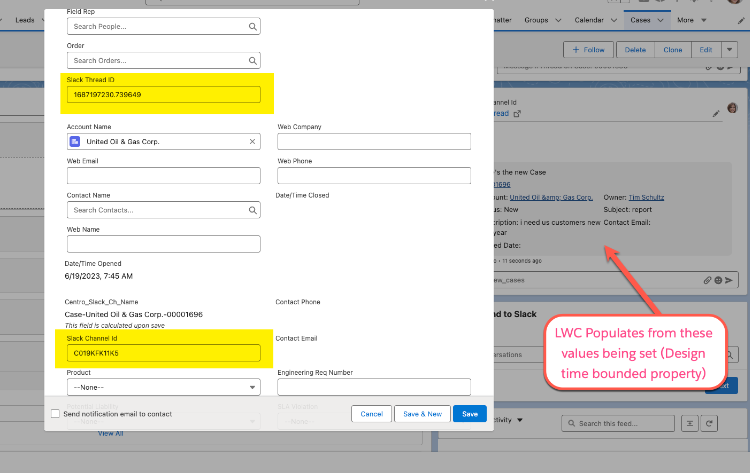Click the Search Orders field
The height and width of the screenshot is (473, 752).
164,60
